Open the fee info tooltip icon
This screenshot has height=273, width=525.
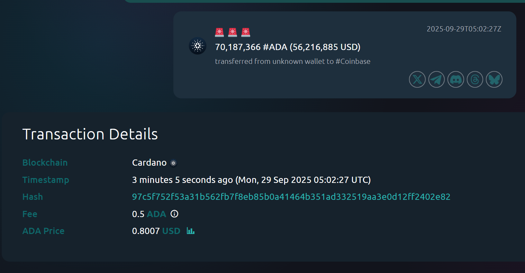[x=175, y=214]
